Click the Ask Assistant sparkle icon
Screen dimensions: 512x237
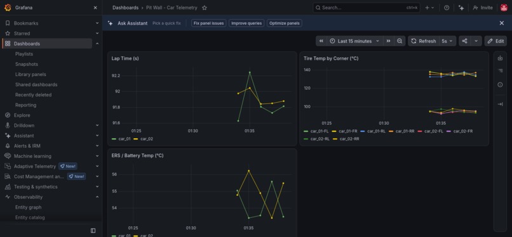(x=111, y=23)
